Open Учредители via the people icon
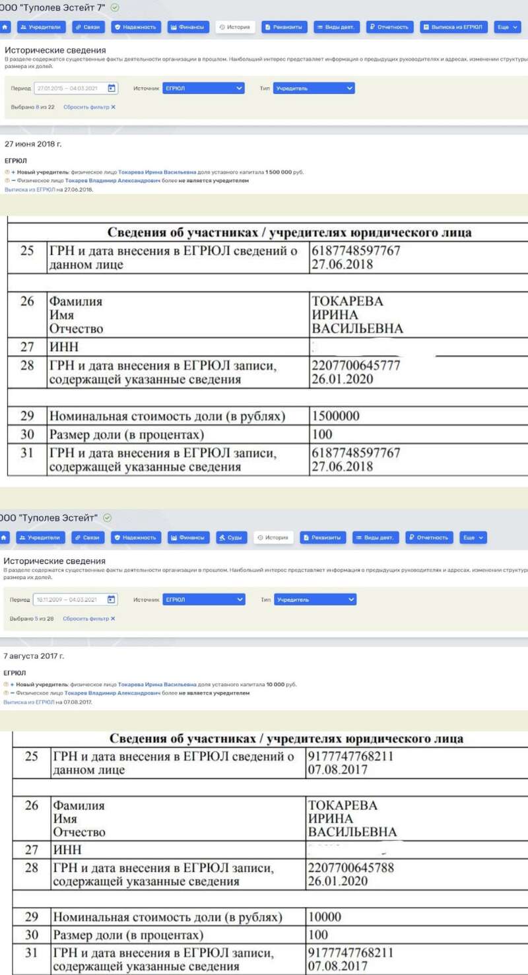 pyautogui.click(x=25, y=26)
